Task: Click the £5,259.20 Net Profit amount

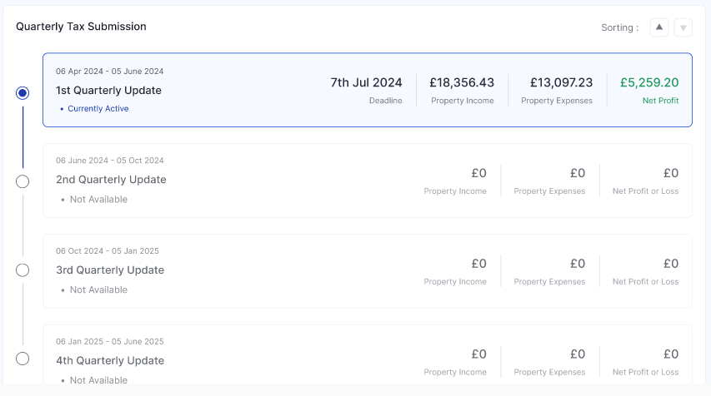Action: 649,82
